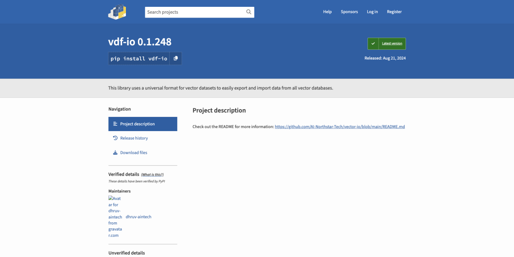Click the Released: Aug 21, 2024 date
514x257 pixels.
click(385, 58)
